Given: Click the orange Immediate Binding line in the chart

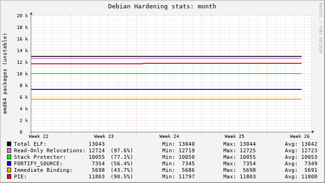Looking at the screenshot, I should 166,99.
